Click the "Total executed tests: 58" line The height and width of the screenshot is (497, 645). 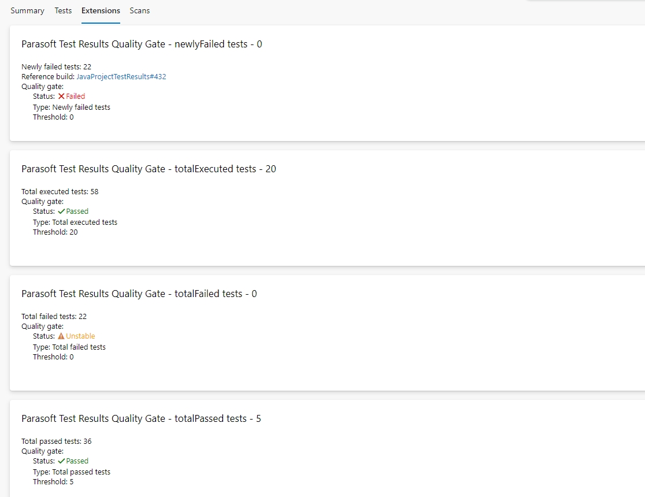point(60,192)
